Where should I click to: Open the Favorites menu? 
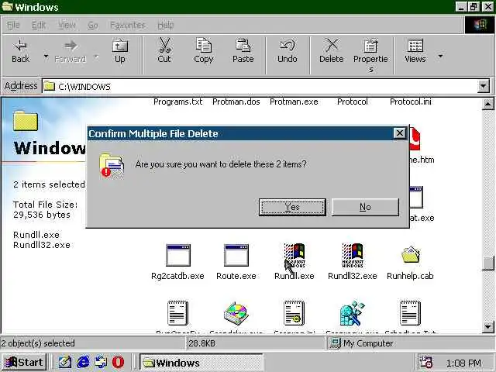tap(127, 25)
